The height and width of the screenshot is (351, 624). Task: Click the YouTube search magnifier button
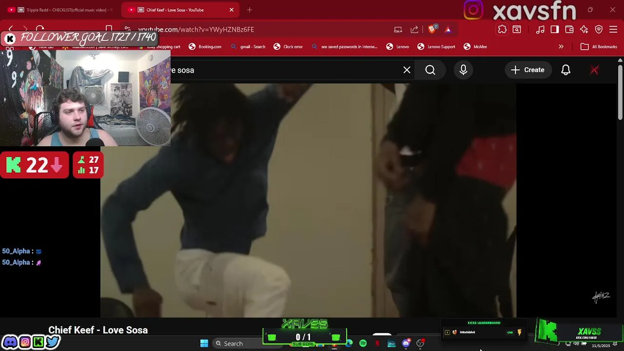click(430, 70)
